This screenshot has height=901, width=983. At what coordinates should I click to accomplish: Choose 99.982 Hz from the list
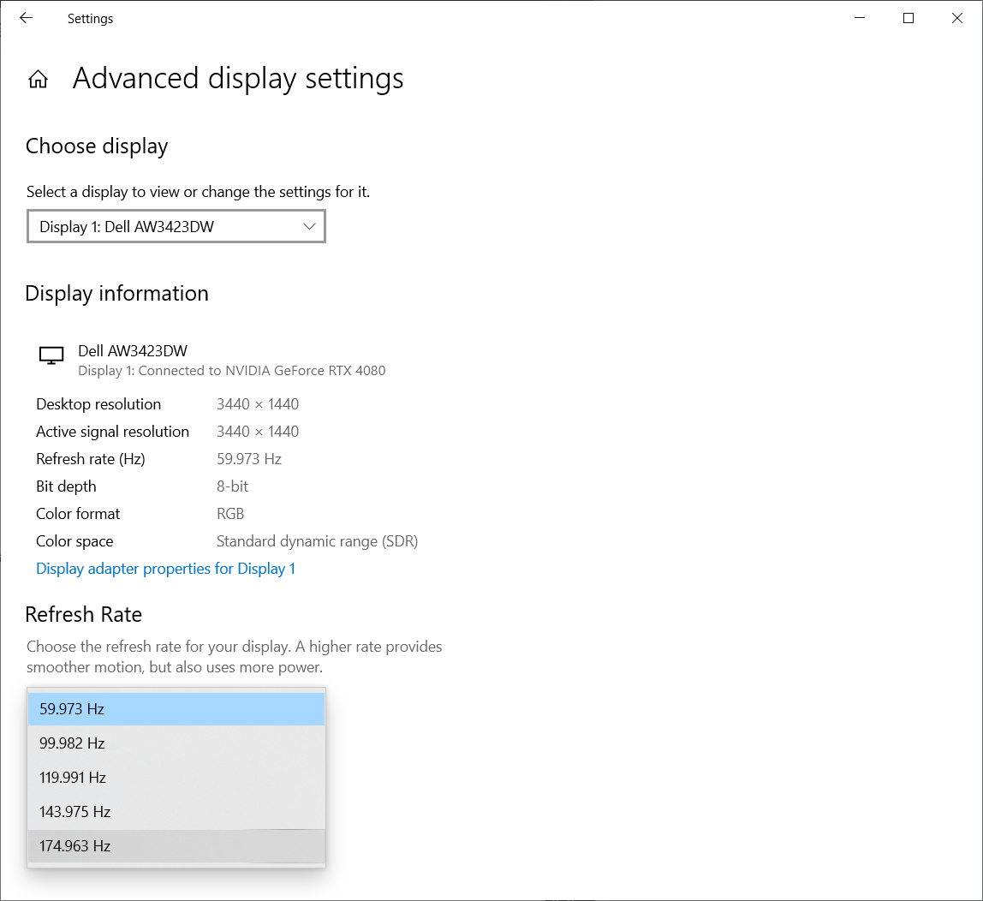pos(176,743)
